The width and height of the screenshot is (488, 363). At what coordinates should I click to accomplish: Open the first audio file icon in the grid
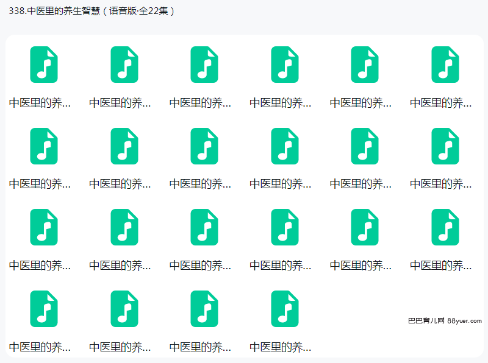(x=44, y=65)
